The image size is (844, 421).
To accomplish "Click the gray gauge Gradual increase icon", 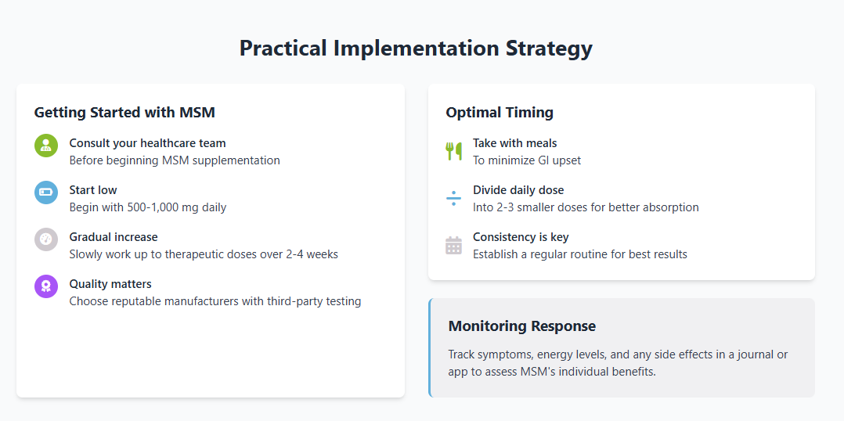I will coord(46,239).
